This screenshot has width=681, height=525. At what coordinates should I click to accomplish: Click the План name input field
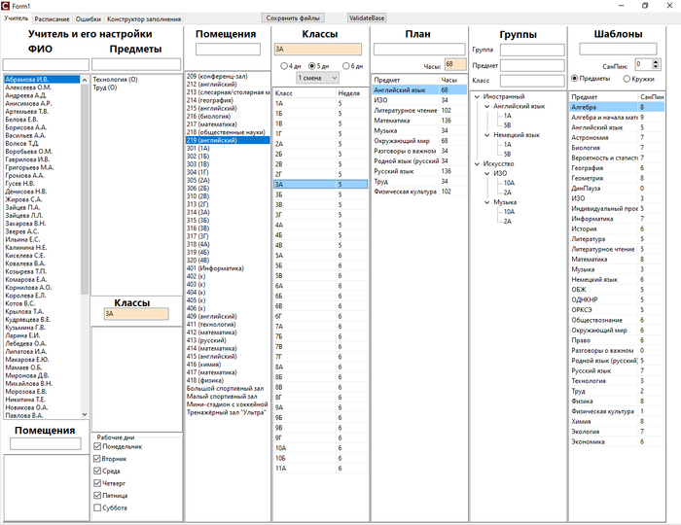click(x=419, y=49)
